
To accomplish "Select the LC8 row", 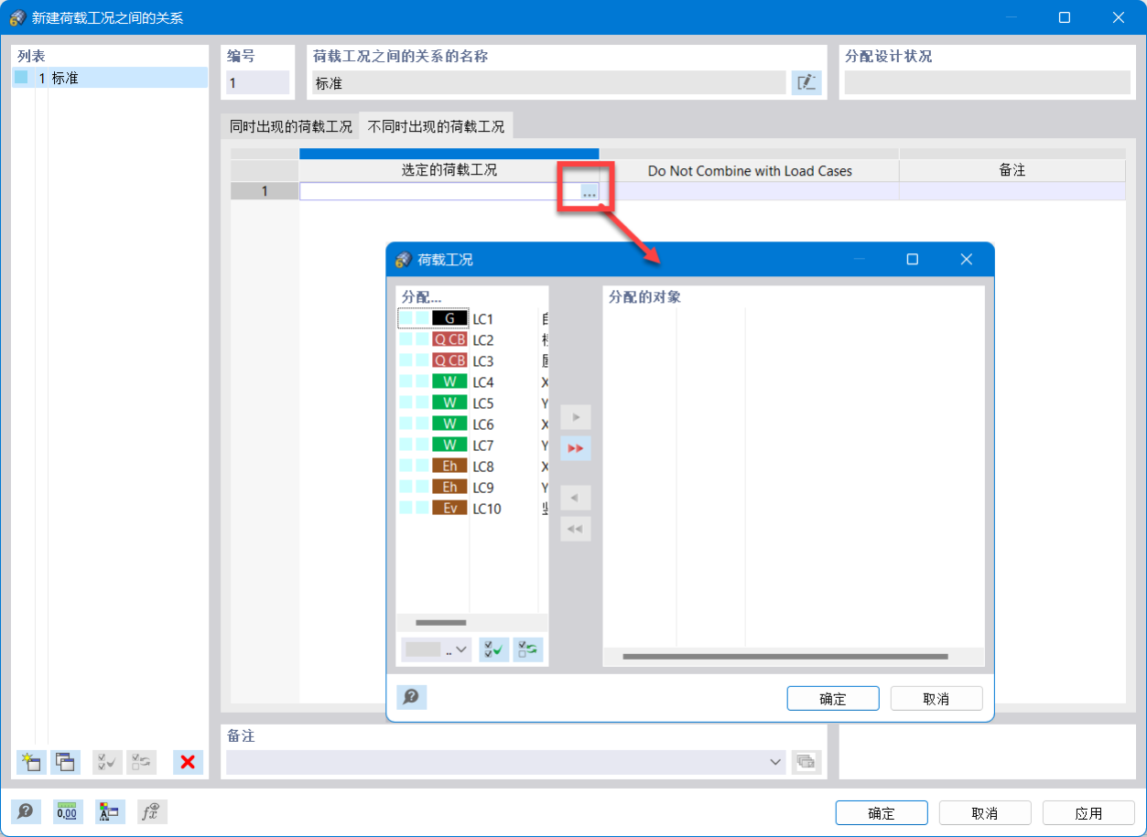I will point(472,467).
